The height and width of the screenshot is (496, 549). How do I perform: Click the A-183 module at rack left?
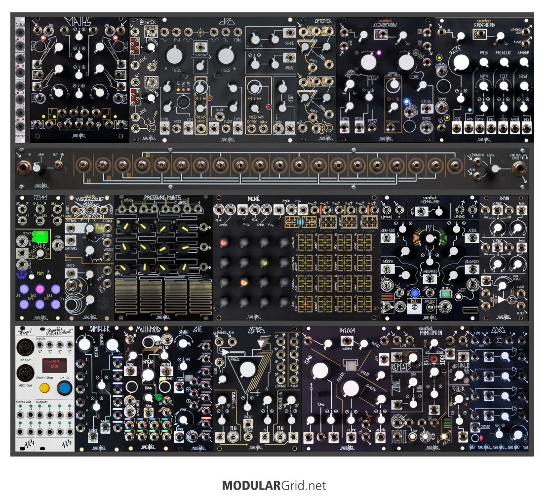pos(20,80)
